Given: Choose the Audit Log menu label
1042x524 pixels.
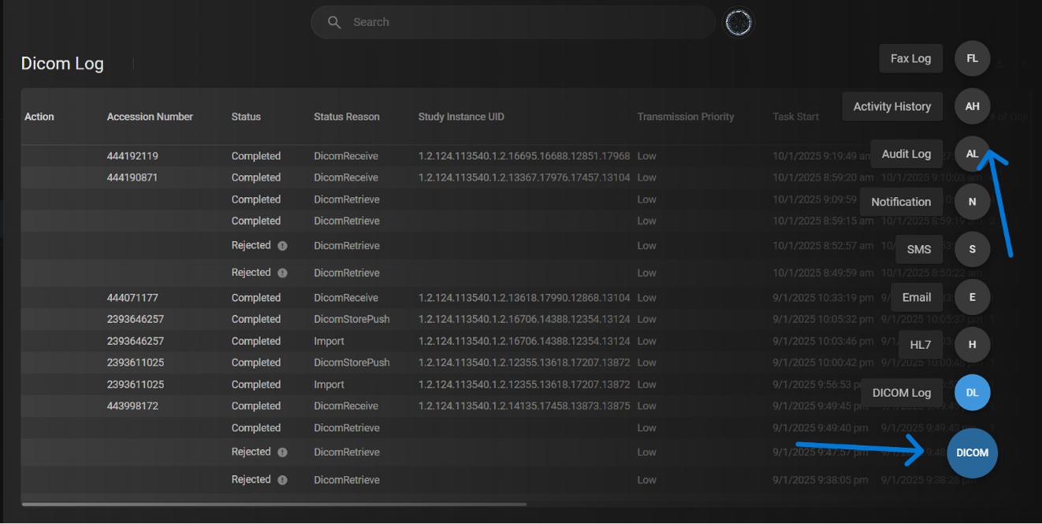Looking at the screenshot, I should click(x=906, y=154).
